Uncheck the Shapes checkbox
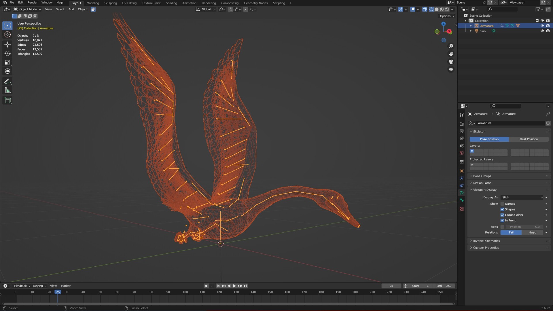 click(x=502, y=209)
